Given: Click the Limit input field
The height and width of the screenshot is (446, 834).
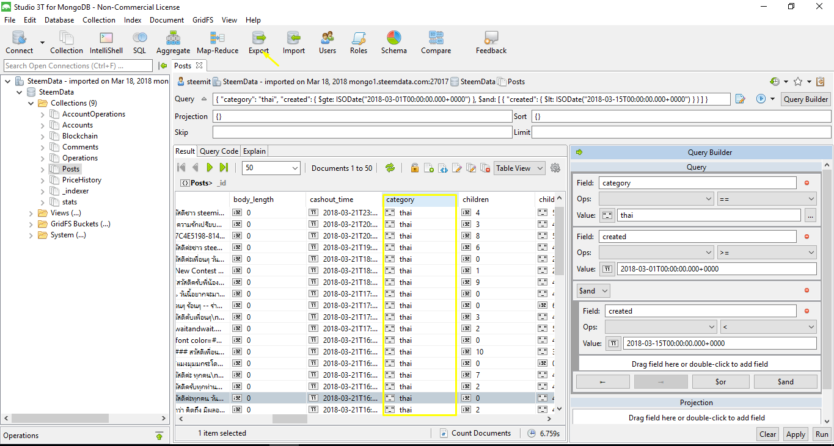Looking at the screenshot, I should [x=681, y=132].
